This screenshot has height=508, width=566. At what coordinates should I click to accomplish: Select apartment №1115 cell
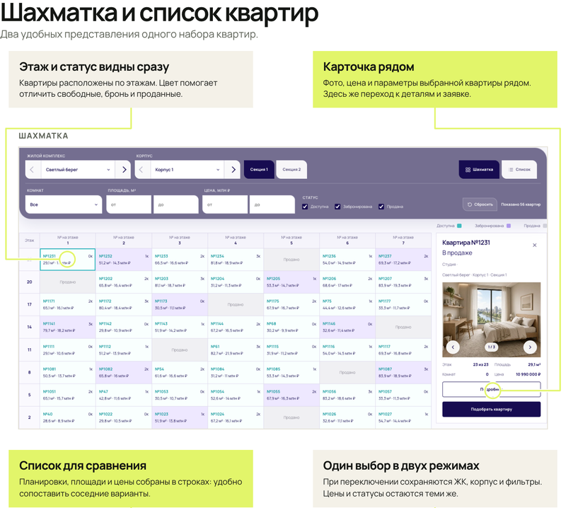point(291,350)
